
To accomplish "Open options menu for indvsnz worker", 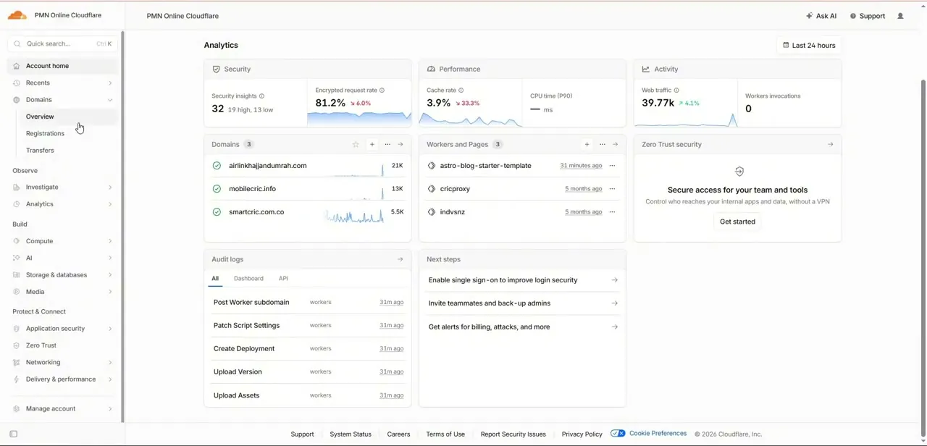I will (613, 212).
